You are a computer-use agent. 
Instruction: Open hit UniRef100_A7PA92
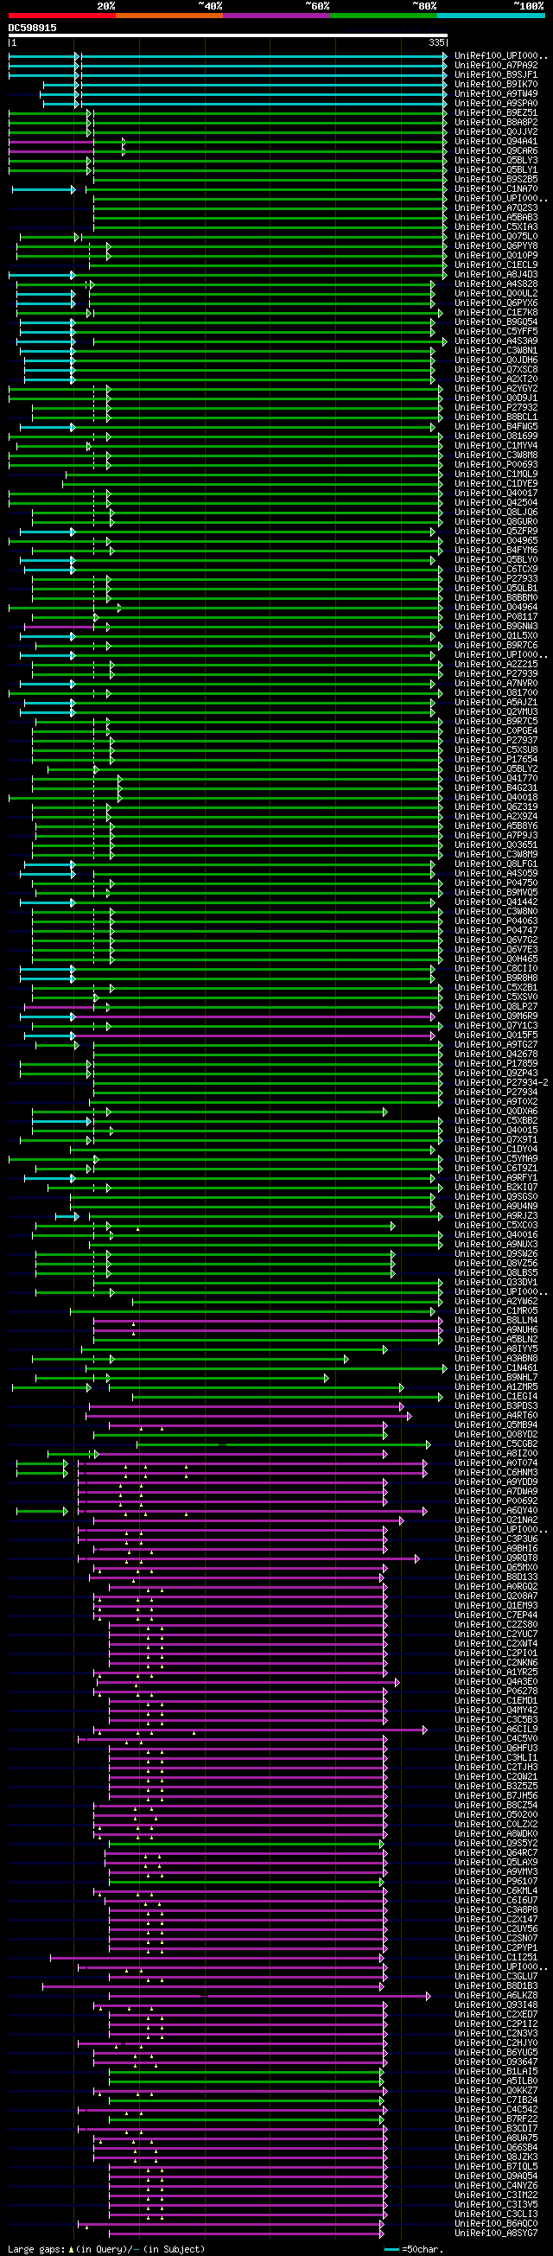pyautogui.click(x=496, y=65)
